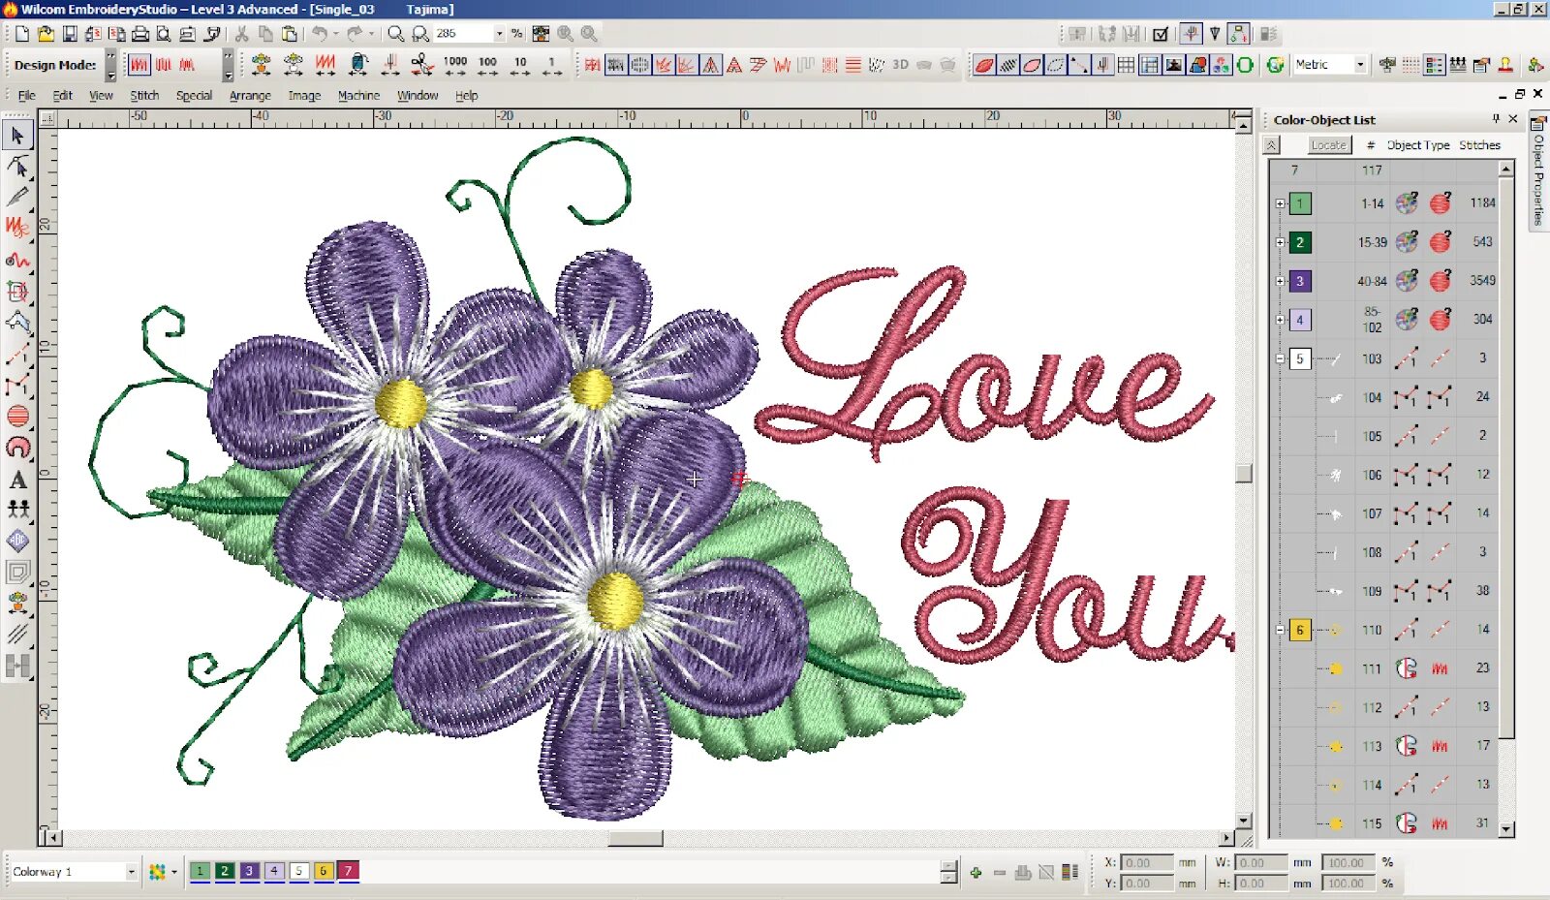The image size is (1550, 900).
Task: Select the Lettering tool in the left toolbar
Action: (17, 480)
